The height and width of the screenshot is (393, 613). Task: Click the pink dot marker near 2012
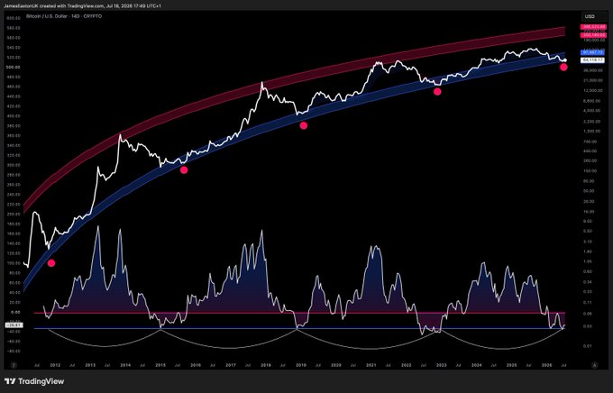pos(51,263)
